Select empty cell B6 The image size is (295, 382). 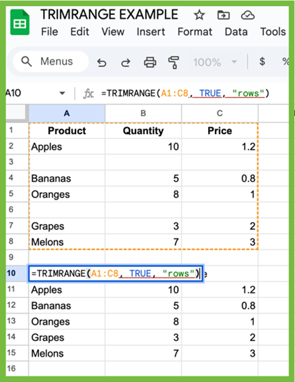coord(143,210)
